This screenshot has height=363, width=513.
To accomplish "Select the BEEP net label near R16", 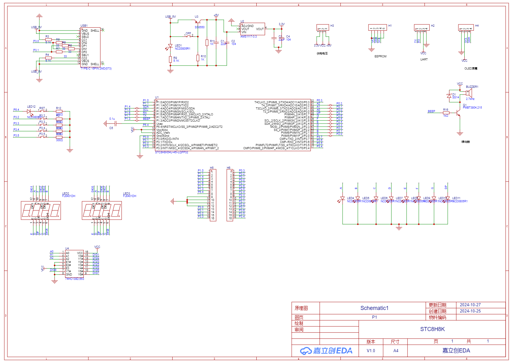I will (x=431, y=111).
